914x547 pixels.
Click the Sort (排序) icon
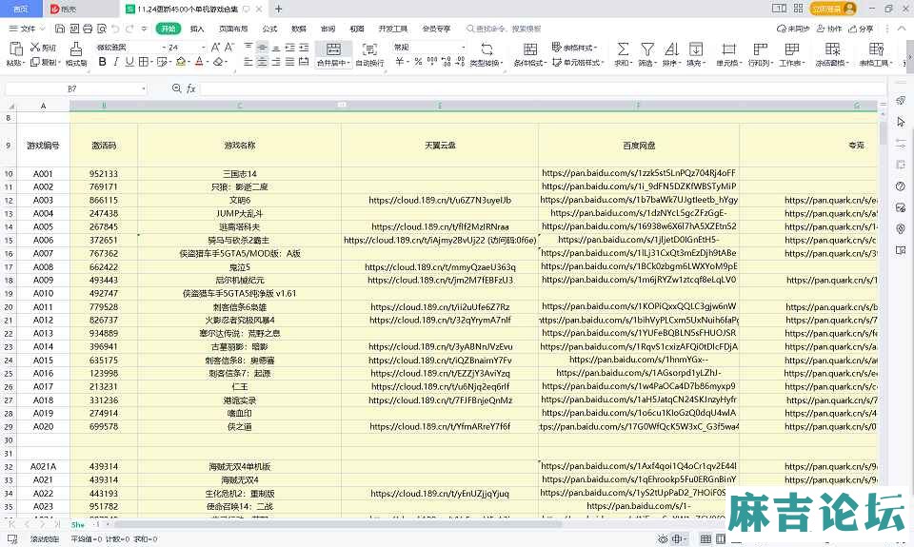[671, 49]
